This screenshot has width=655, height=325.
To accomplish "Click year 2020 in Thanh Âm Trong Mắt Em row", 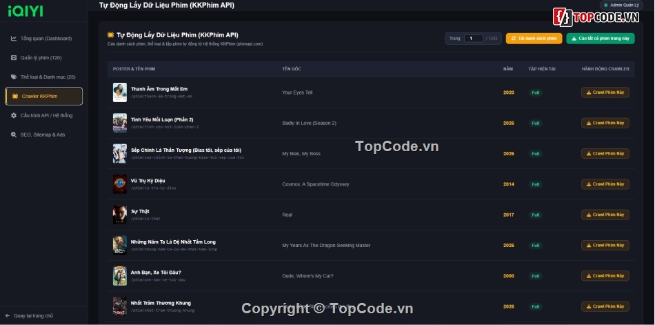I will click(508, 92).
